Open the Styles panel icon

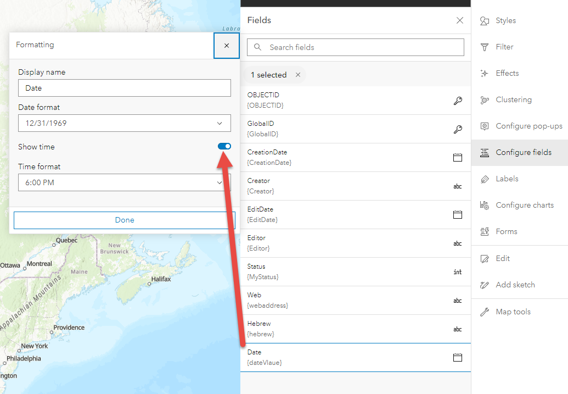485,21
